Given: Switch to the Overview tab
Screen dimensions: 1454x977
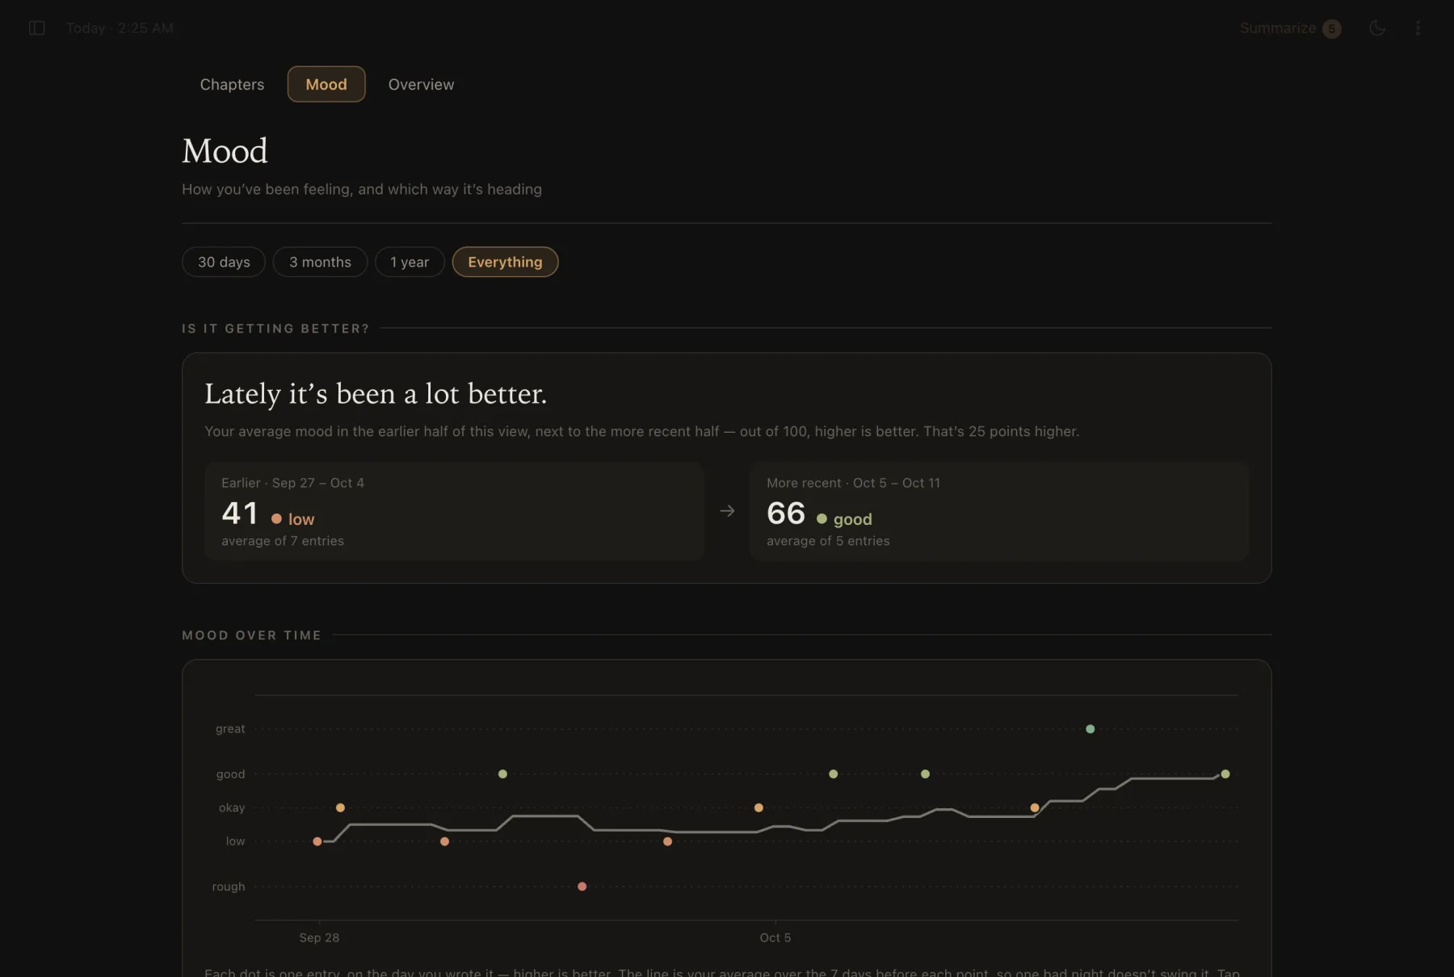Looking at the screenshot, I should click(x=421, y=84).
